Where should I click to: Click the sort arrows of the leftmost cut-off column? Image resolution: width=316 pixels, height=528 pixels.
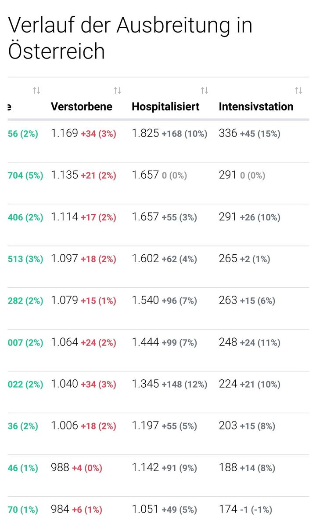pyautogui.click(x=36, y=91)
